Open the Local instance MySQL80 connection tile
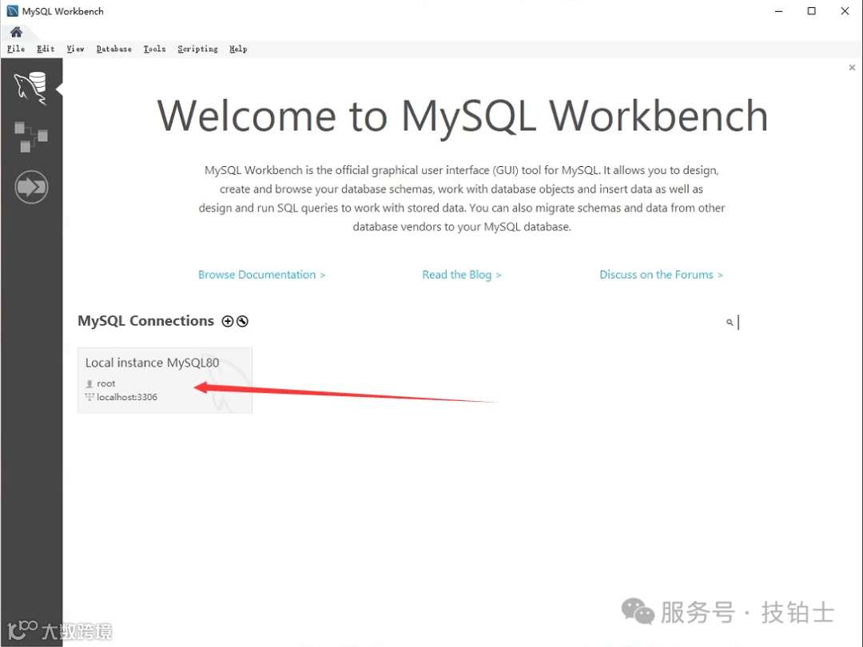 pos(165,380)
